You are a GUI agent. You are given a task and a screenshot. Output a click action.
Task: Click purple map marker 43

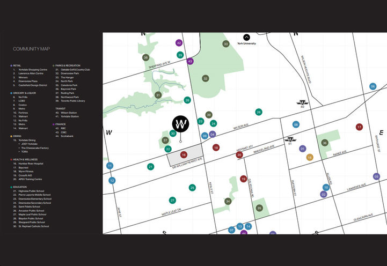[190, 61]
